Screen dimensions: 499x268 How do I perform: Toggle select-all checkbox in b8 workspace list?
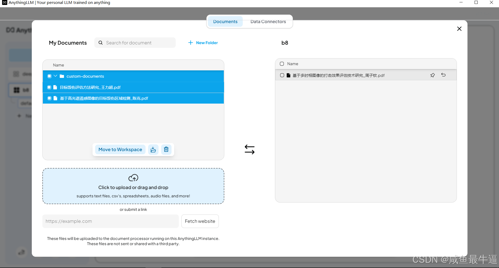[x=282, y=64]
